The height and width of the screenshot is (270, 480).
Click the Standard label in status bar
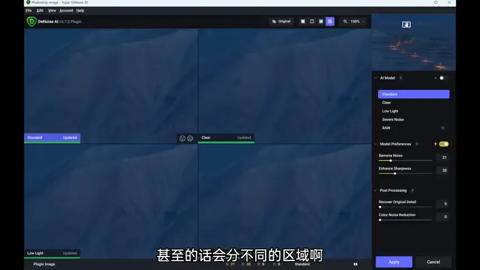(302, 264)
